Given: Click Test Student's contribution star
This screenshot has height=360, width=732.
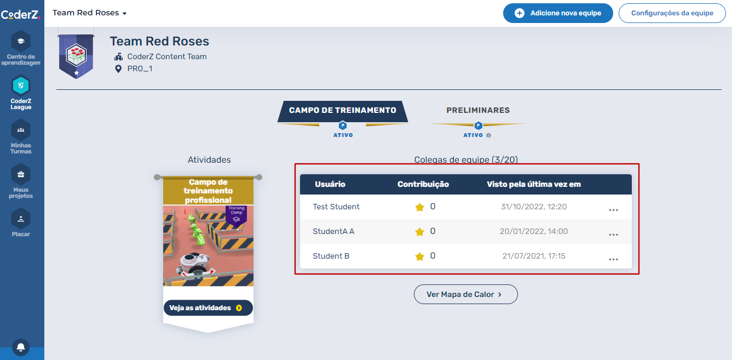Looking at the screenshot, I should (x=419, y=207).
